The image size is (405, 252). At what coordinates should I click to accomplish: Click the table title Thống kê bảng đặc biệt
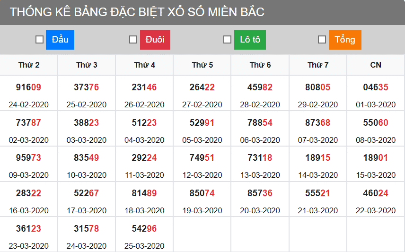pos(137,12)
